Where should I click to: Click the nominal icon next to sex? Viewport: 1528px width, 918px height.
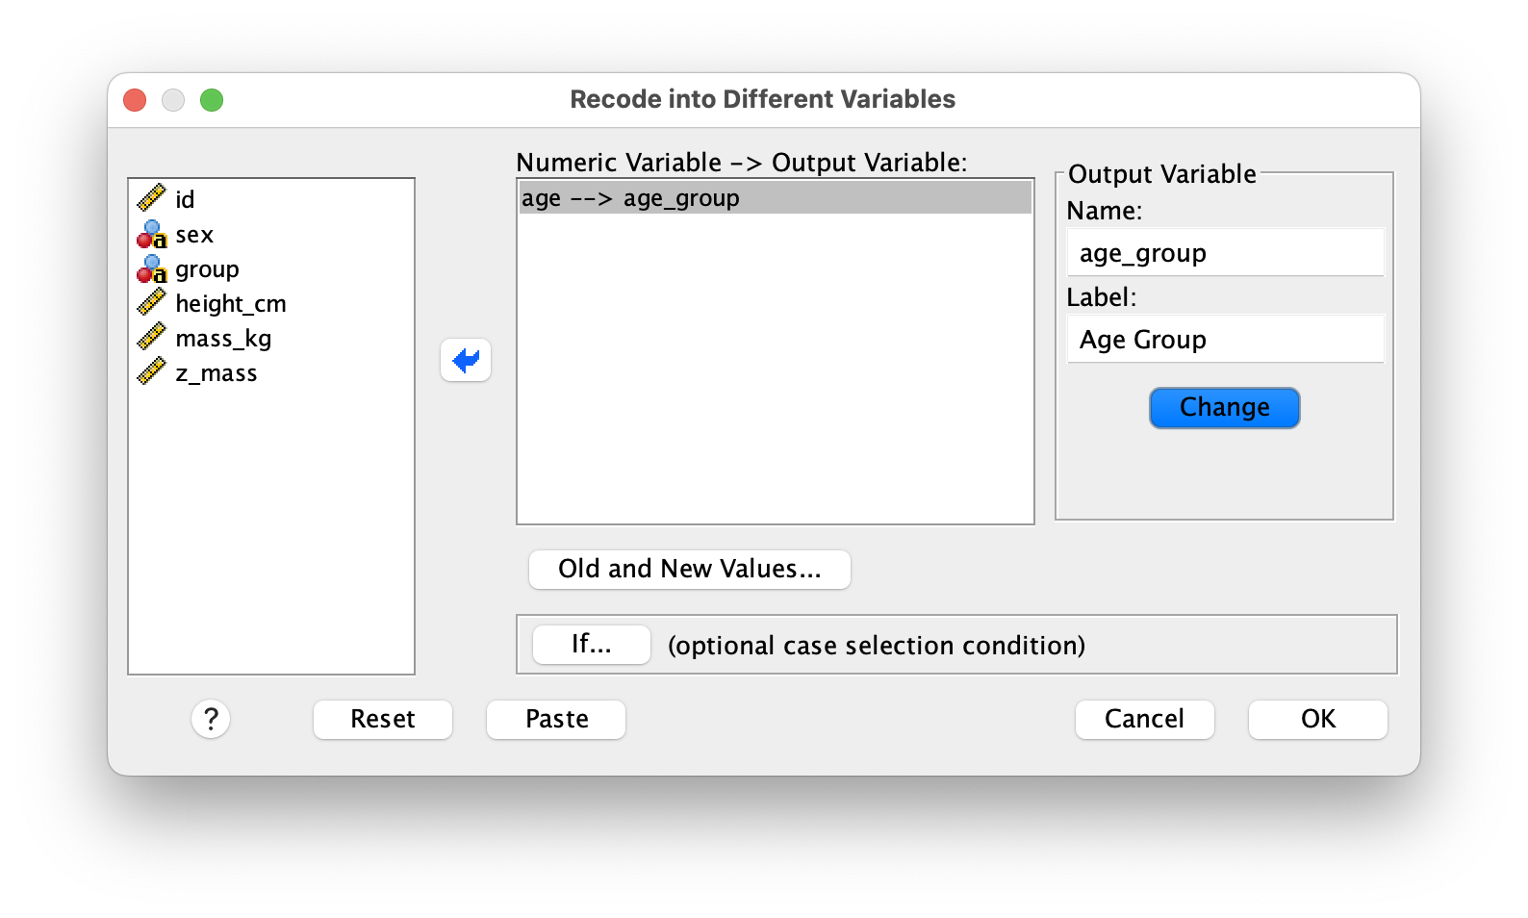tap(151, 234)
